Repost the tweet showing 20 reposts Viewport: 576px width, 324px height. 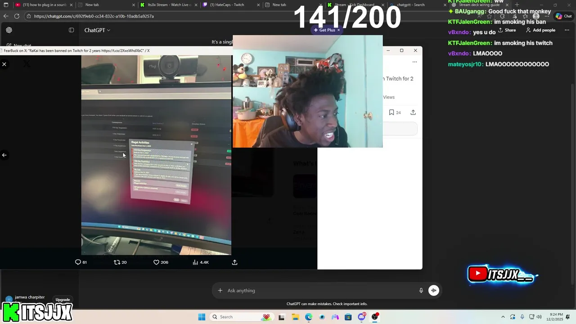(x=120, y=262)
